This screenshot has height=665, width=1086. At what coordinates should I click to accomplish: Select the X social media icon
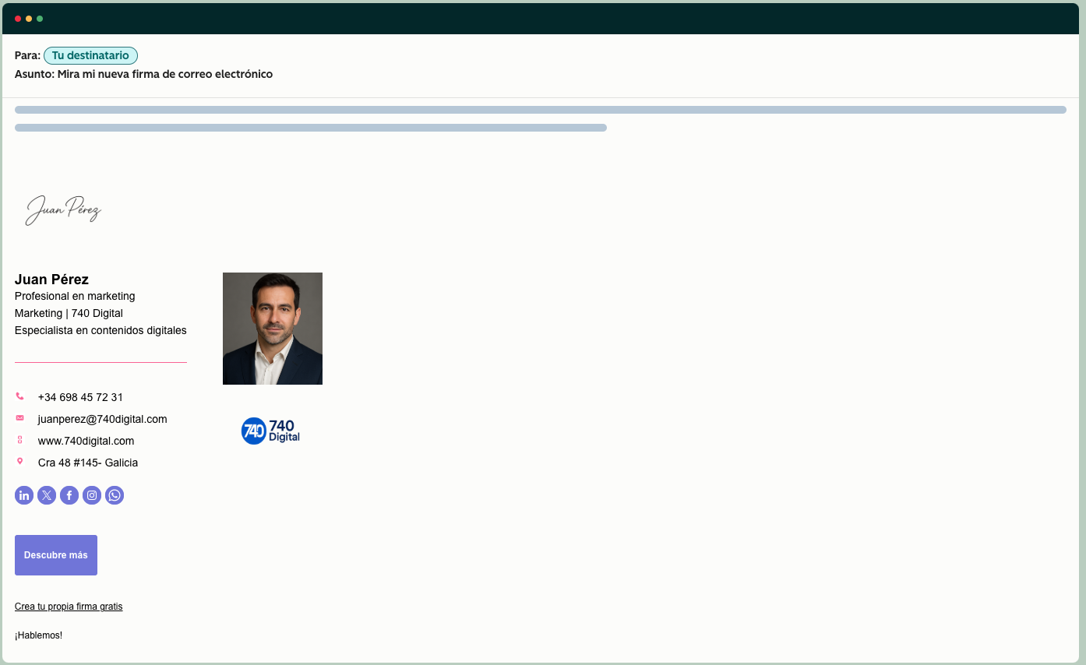[x=46, y=494]
